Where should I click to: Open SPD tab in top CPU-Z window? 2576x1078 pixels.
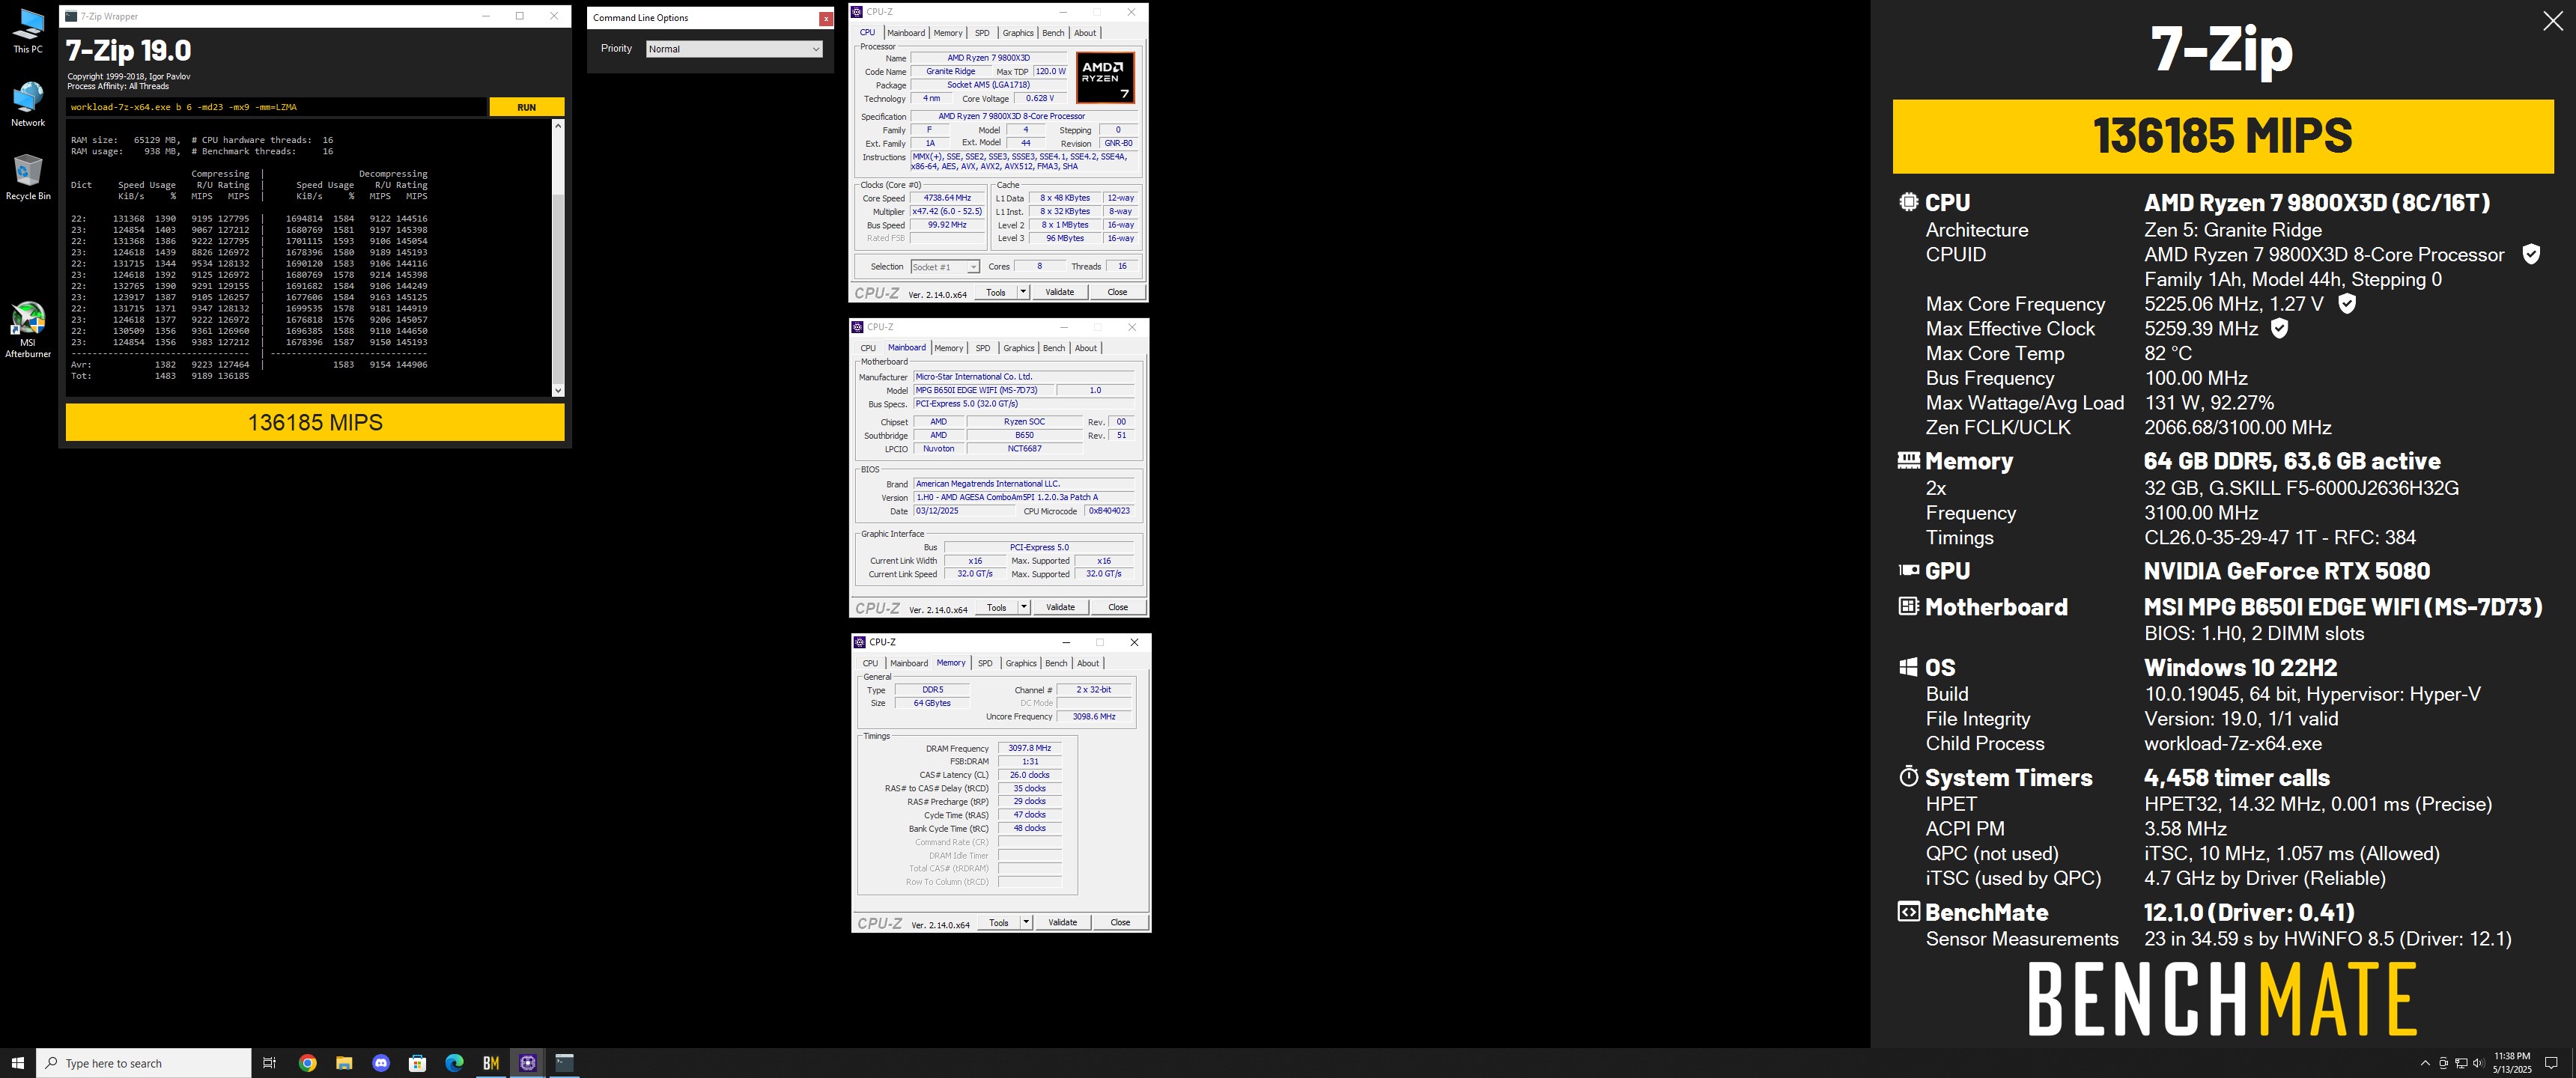coord(982,33)
